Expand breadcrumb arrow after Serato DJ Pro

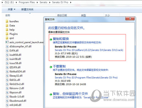tap(71, 2)
